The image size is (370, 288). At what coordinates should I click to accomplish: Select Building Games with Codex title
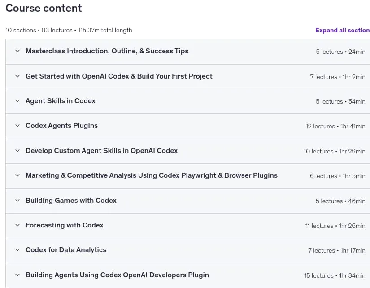pyautogui.click(x=71, y=201)
